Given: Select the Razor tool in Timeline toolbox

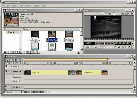Looking at the screenshot, I should pyautogui.click(x=20, y=60).
